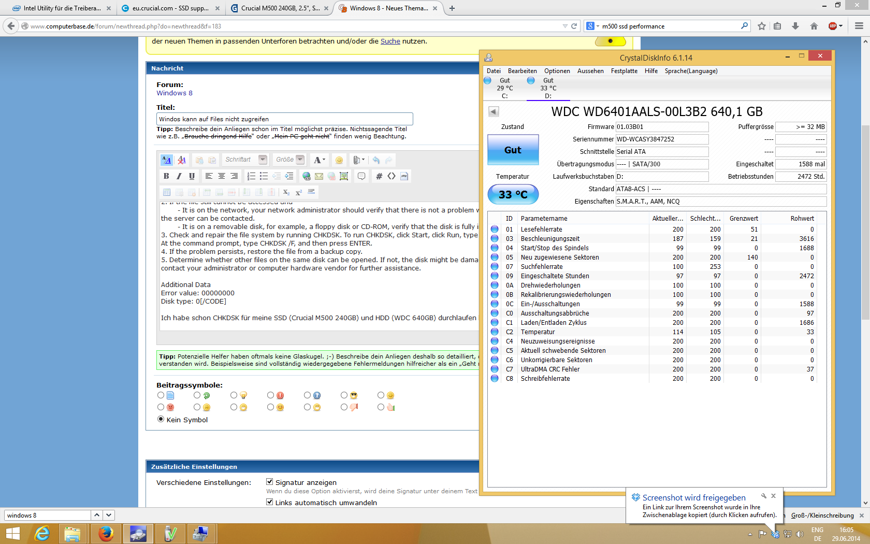Image resolution: width=870 pixels, height=544 pixels.
Task: Select the green arrow post icon radio
Action: [x=197, y=395]
